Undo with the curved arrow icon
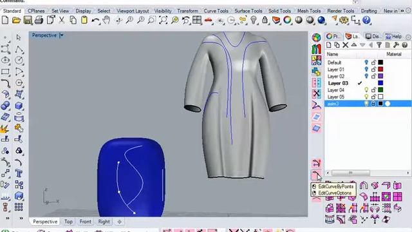This screenshot has width=412, height=232. coord(96,20)
